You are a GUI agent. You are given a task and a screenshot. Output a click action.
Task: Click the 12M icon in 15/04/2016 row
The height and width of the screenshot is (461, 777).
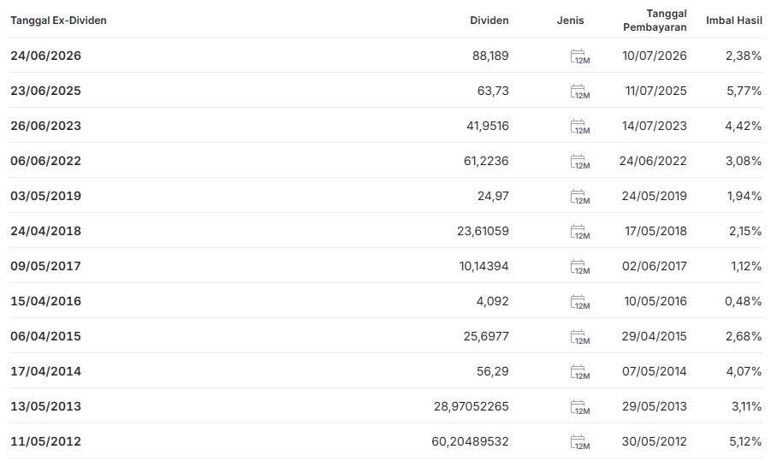coord(580,302)
